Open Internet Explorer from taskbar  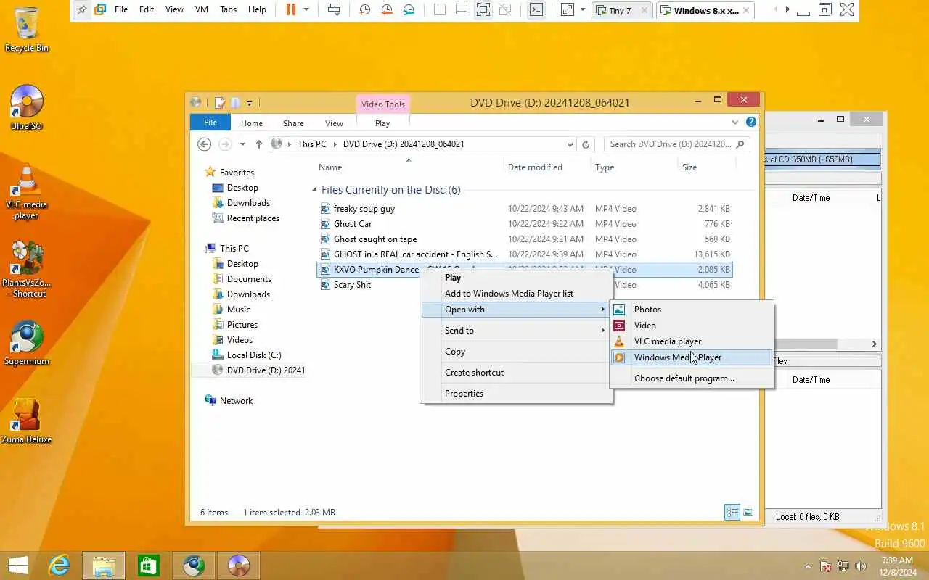pos(59,565)
